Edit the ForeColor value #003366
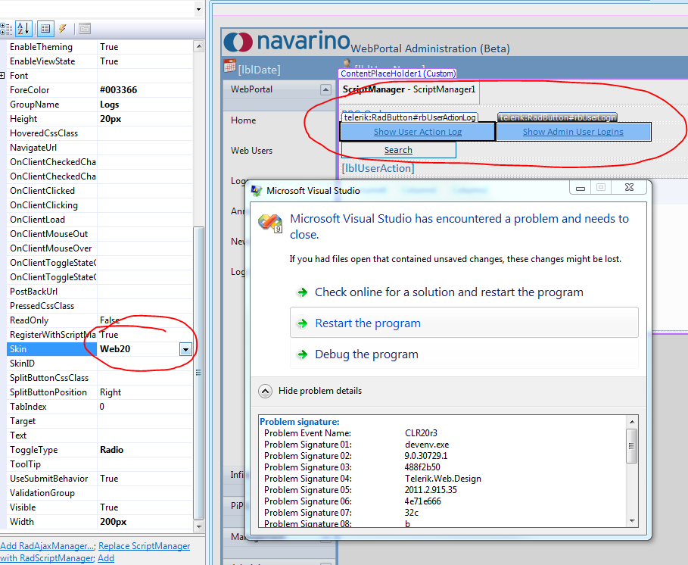 (119, 90)
